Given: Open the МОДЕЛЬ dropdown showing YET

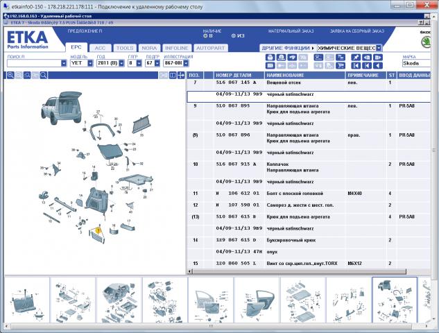Looking at the screenshot, I should 90,63.
